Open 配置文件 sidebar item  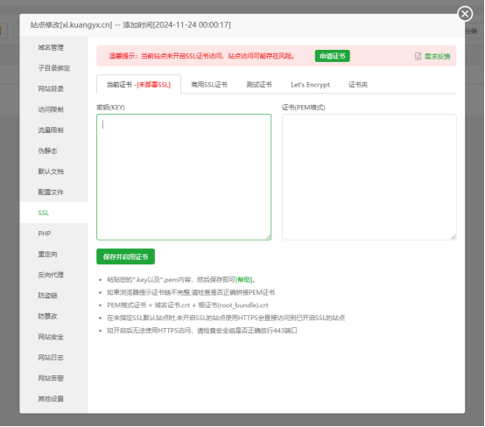tap(53, 192)
